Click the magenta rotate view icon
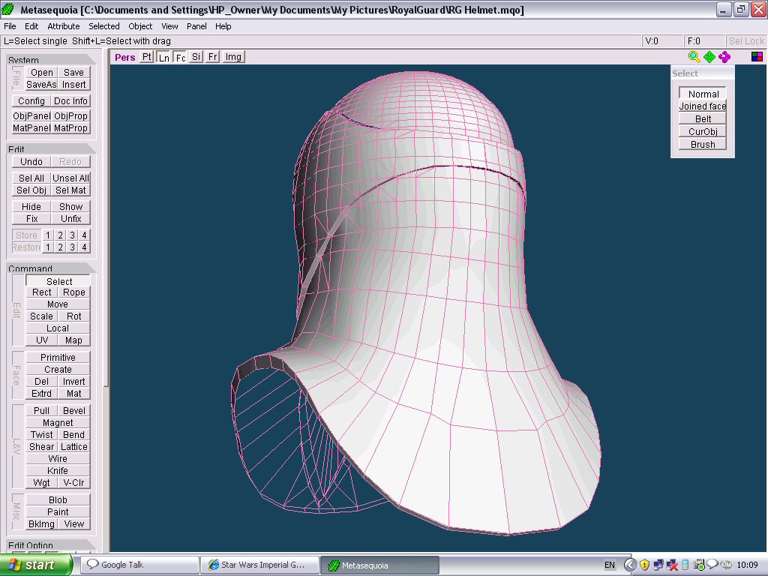 tap(724, 57)
